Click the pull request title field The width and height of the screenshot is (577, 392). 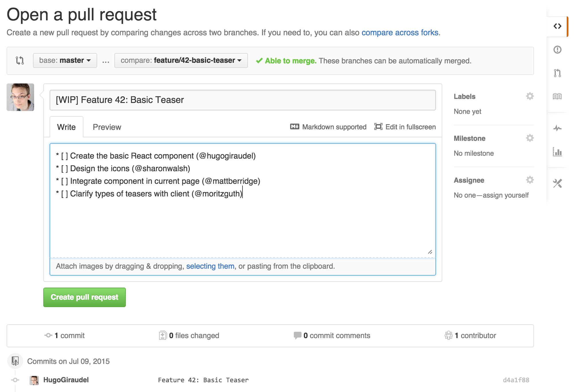point(242,100)
